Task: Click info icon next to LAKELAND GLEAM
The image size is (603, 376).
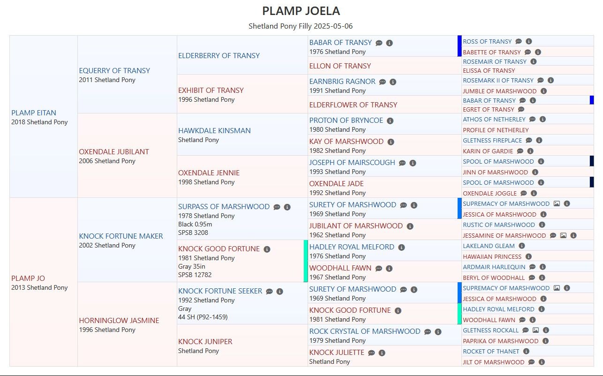Action: pyautogui.click(x=522, y=246)
